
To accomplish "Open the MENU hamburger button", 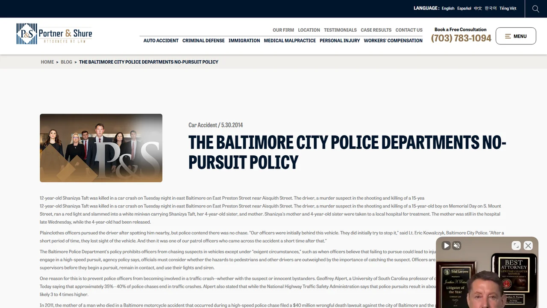I will pos(516,36).
